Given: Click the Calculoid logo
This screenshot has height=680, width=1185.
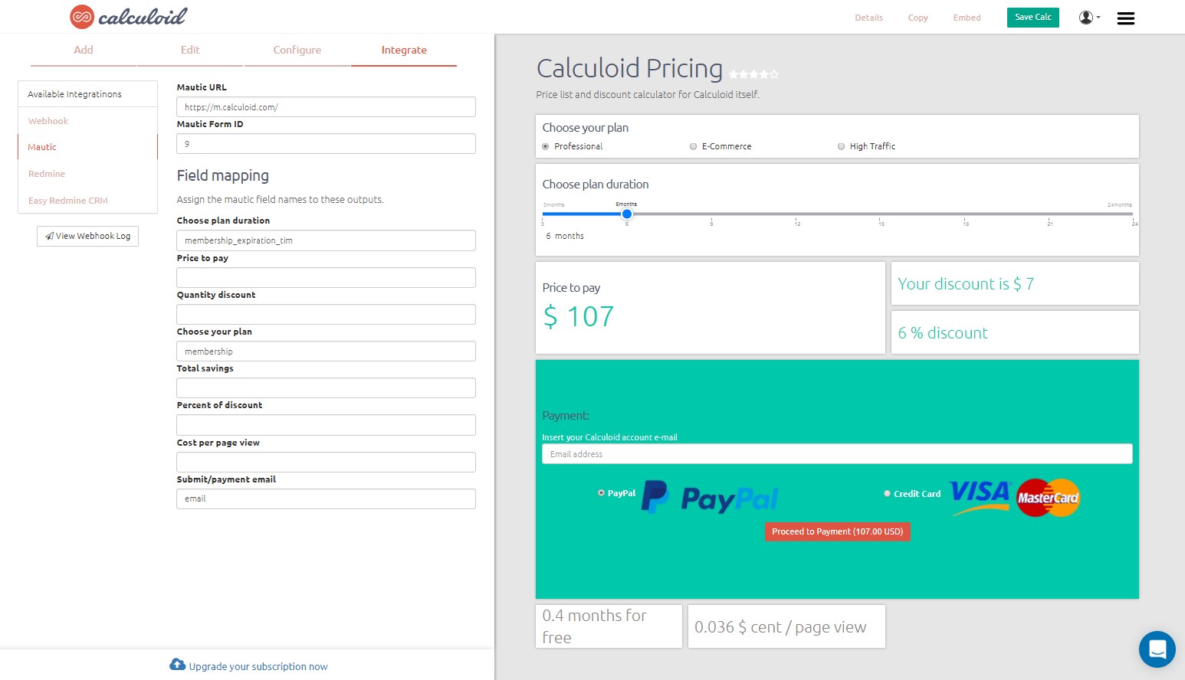Looking at the screenshot, I should [x=128, y=16].
